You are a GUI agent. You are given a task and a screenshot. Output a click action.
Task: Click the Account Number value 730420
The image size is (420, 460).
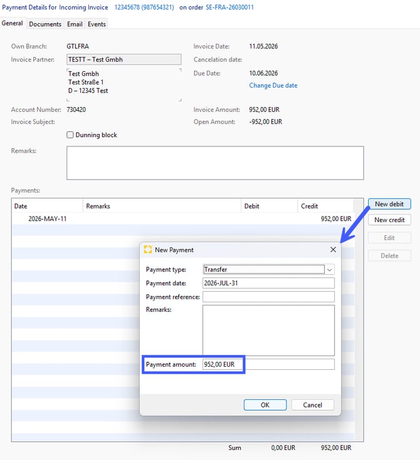pyautogui.click(x=76, y=110)
